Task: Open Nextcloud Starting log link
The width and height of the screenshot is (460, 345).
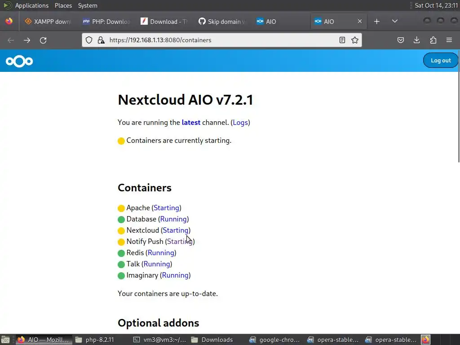Action: (176, 230)
